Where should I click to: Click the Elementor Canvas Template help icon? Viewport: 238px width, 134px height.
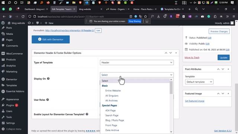coord(87,114)
